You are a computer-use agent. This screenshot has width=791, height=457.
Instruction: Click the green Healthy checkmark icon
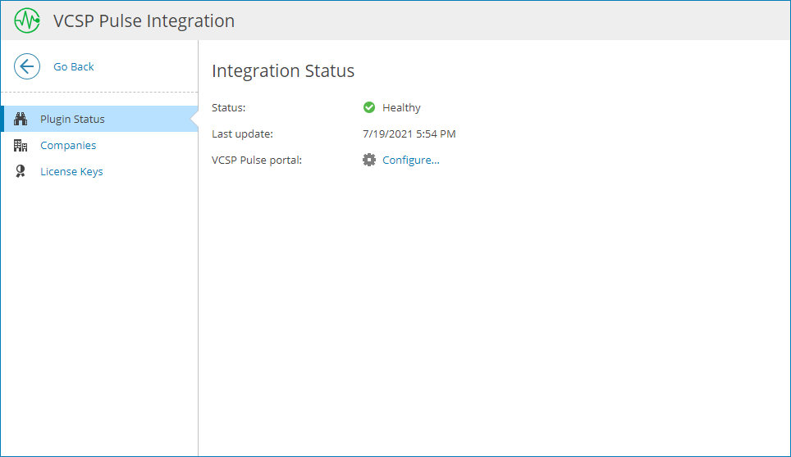[369, 107]
